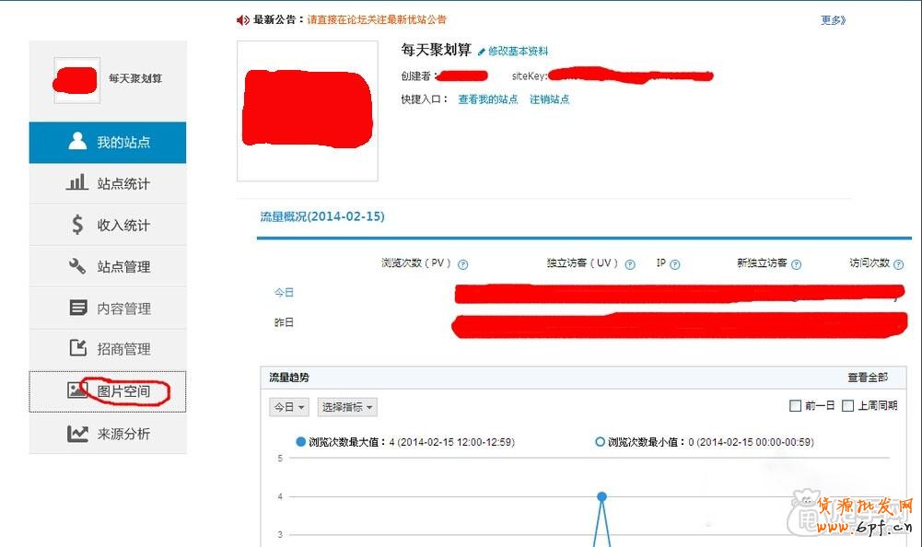
Task: Click the dollar sign icon for 收入统计
Action: [x=77, y=225]
